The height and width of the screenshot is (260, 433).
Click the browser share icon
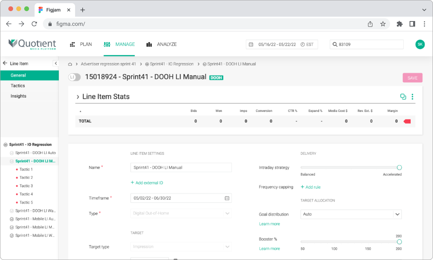[x=370, y=24]
